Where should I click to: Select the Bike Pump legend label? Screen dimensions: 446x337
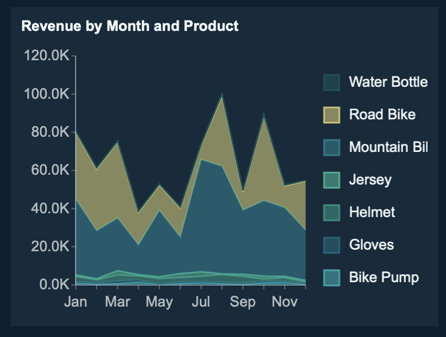pyautogui.click(x=384, y=278)
